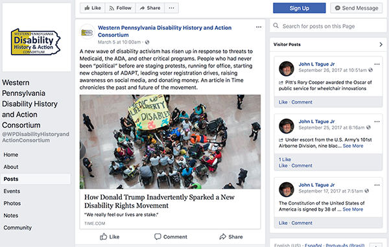Open the page name link in post header
This screenshot has width=389, height=247.
coord(165,31)
